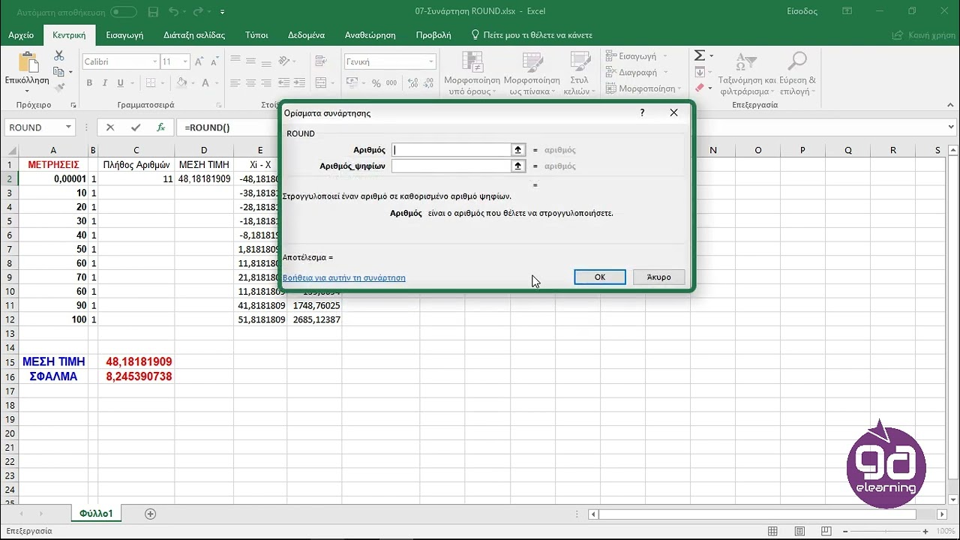The image size is (960, 540).
Task: Click the font color A icon
Action: [x=204, y=83]
